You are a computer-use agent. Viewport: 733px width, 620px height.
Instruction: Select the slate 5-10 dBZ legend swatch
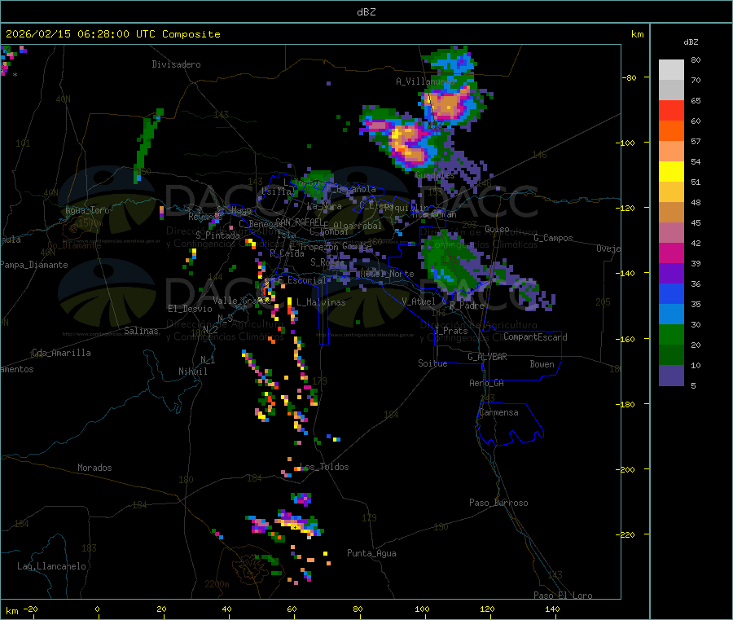(x=671, y=376)
